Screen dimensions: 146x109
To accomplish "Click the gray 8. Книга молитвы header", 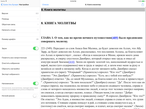I will point(93,10).
